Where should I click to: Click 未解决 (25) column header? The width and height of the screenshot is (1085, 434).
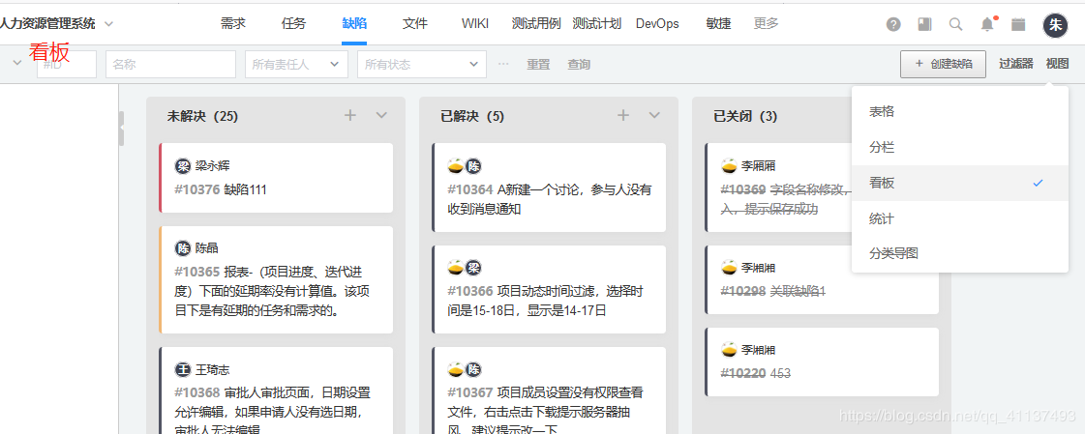click(202, 116)
